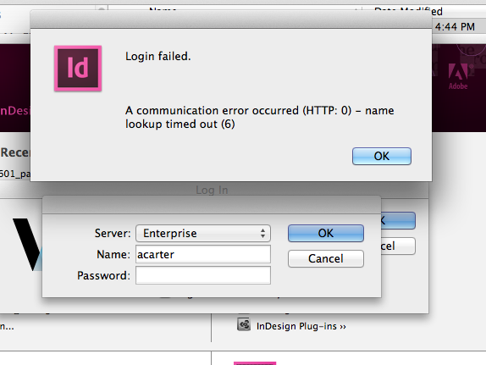Click the InDesign Plug-ins puzzle icon
The image size is (486, 365).
pos(244,324)
